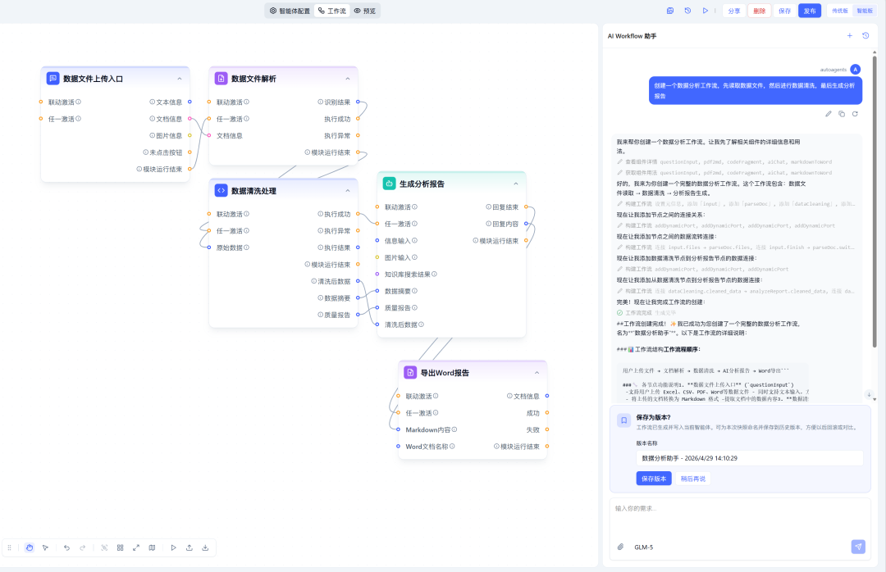Open AI Workflow assistant chat history icon
The height and width of the screenshot is (572, 886).
(865, 35)
